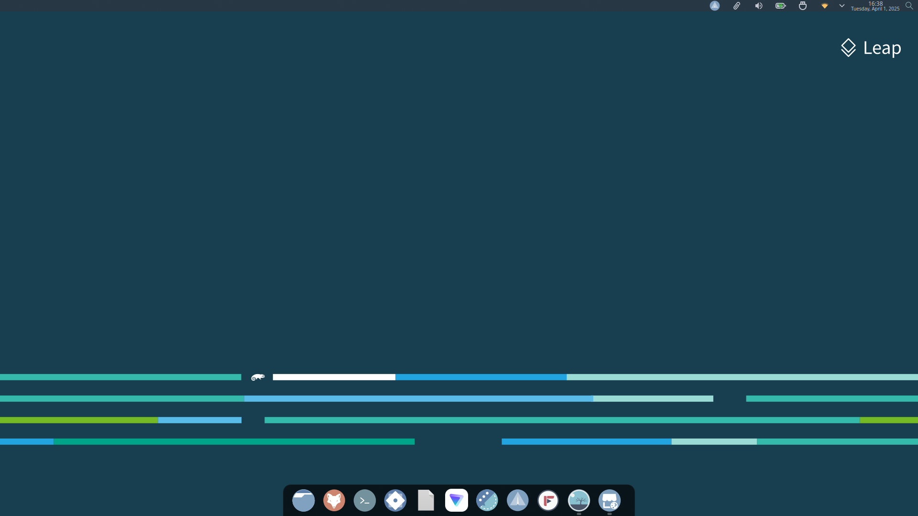
Task: Launch the fox-head browser icon in dock
Action: pyautogui.click(x=334, y=500)
